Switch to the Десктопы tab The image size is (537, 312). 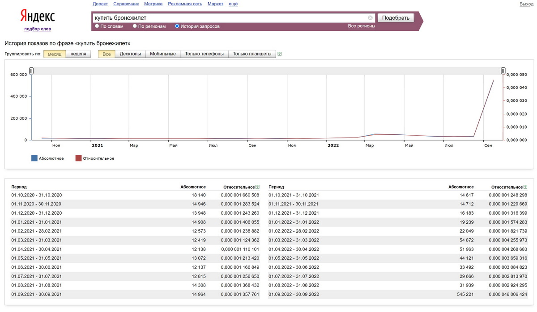130,54
